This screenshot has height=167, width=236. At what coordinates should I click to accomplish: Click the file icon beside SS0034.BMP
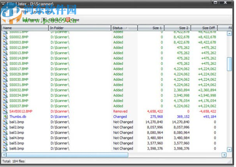[x=5, y=95]
